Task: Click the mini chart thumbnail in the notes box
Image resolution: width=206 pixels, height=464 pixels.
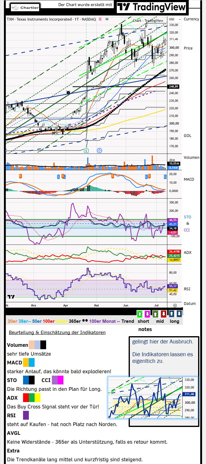Action: (x=153, y=397)
